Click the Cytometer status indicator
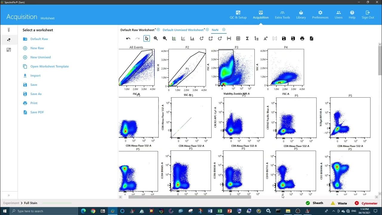Viewport: 382px width, 215px height. [366, 203]
